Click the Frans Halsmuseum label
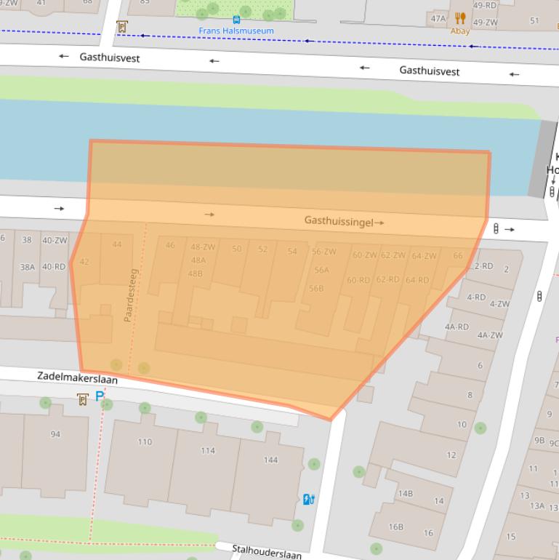 236,31
